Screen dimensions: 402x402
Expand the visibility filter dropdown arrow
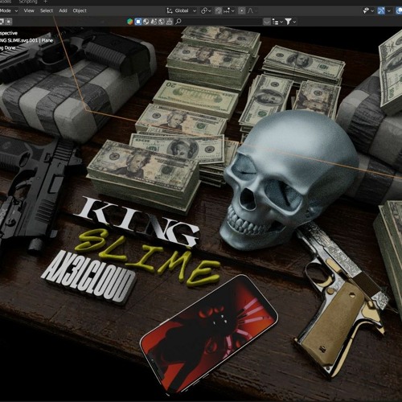pos(372,11)
